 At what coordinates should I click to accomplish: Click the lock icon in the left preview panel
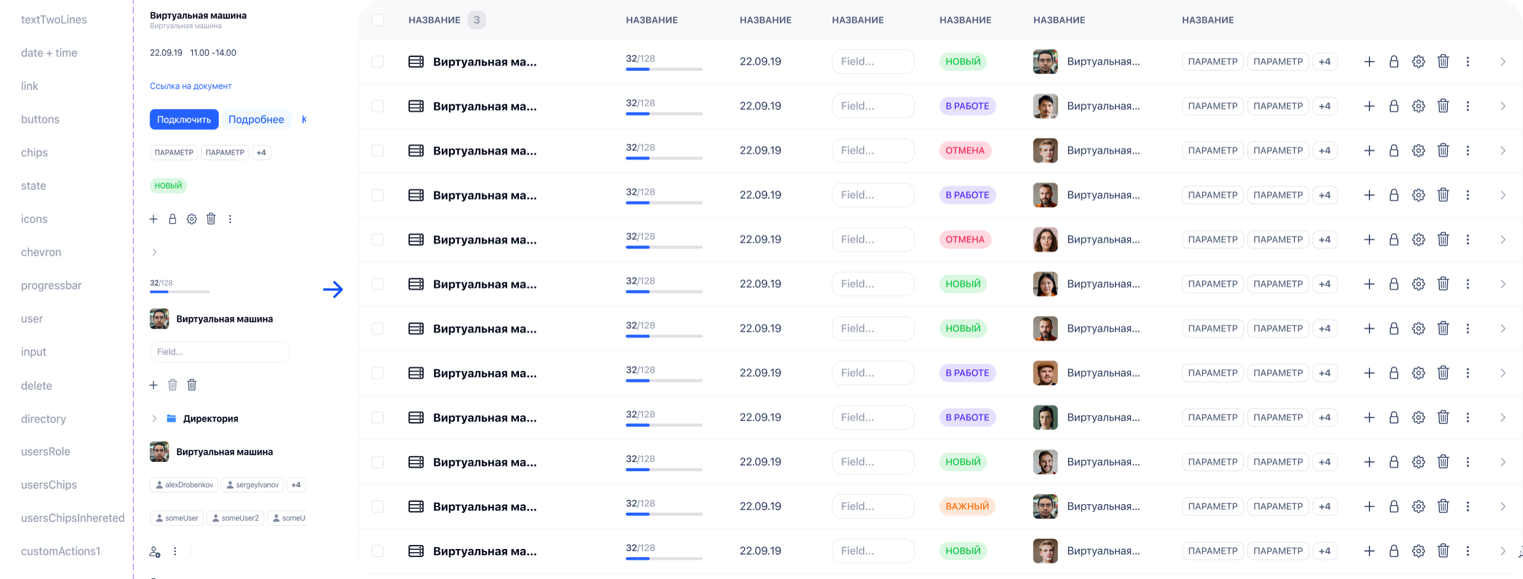[x=173, y=219]
